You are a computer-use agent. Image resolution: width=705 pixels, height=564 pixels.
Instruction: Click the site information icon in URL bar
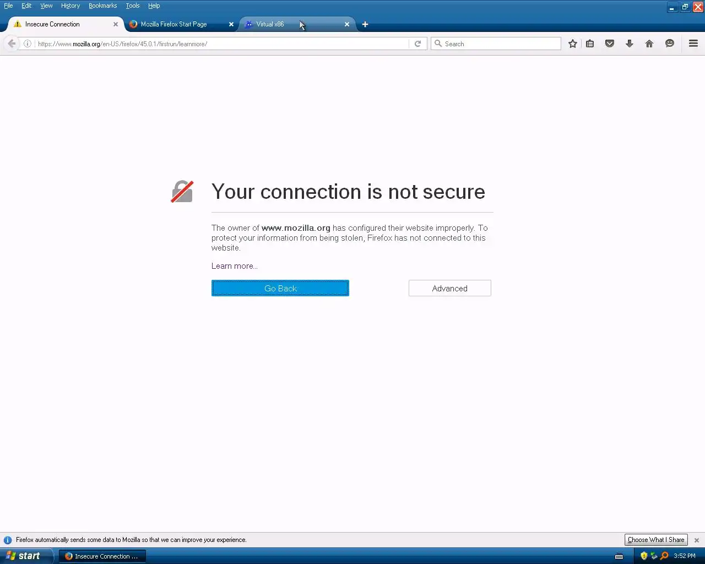click(x=28, y=44)
